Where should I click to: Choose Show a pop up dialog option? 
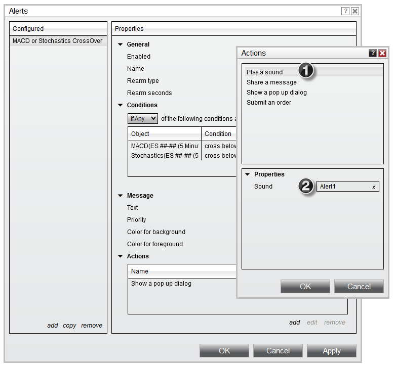tap(277, 93)
